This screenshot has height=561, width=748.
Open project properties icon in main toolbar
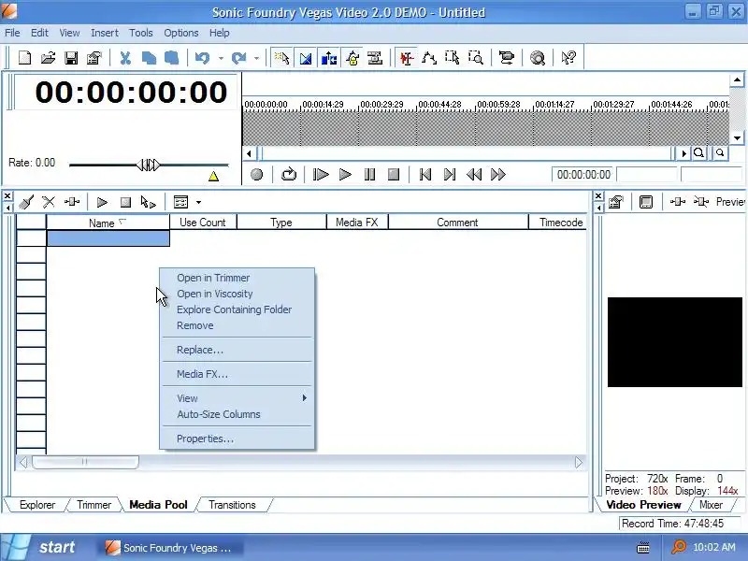94,58
